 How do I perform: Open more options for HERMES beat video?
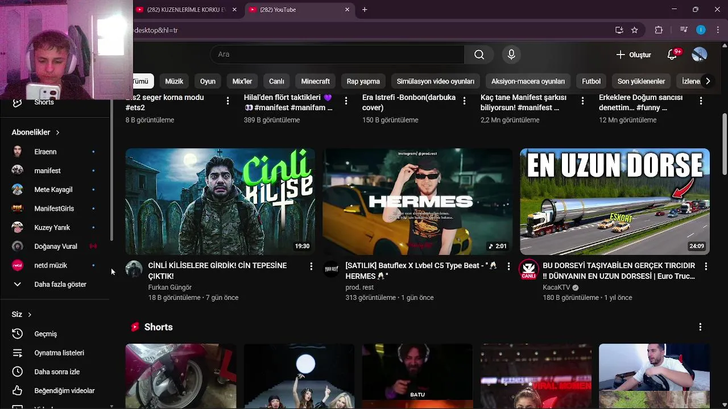pos(508,266)
